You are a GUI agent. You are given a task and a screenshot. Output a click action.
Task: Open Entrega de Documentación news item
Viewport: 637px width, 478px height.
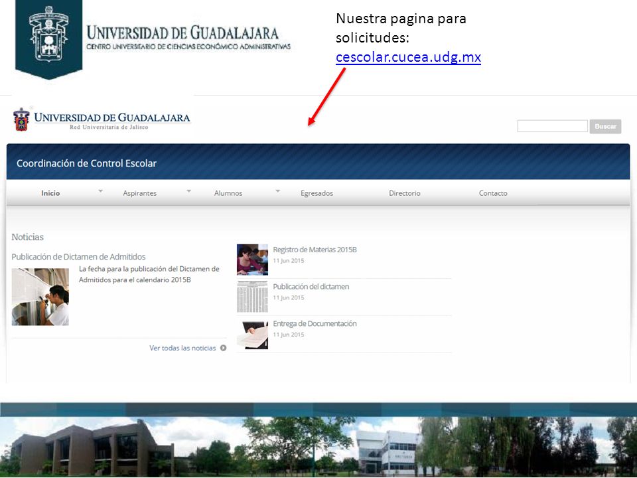click(x=315, y=323)
